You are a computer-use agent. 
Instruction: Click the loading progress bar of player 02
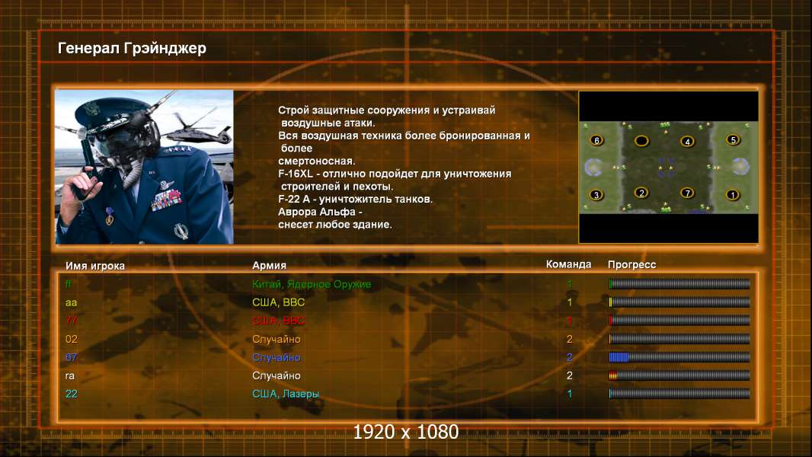(x=679, y=339)
